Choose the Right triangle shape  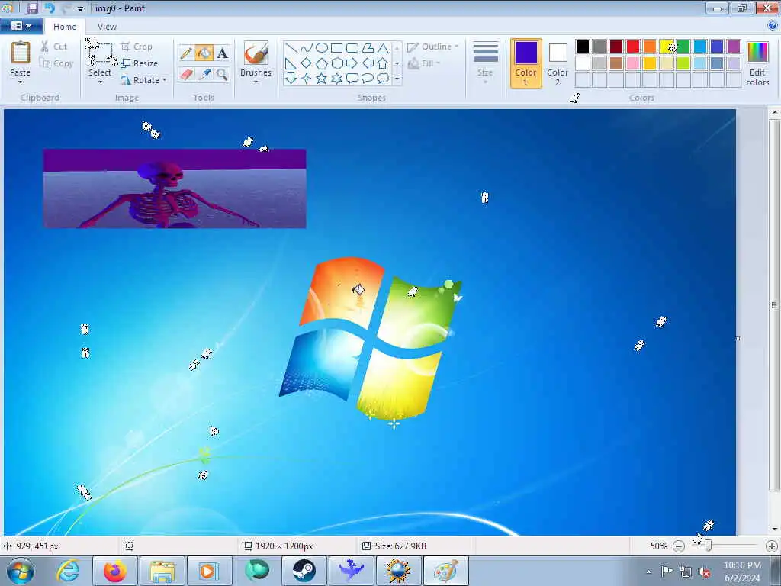pos(291,63)
